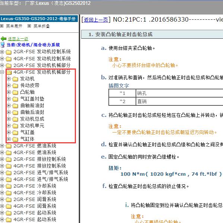
Task: Click folder icon beside 曲轴前油封
Action: pyautogui.click(x=15, y=105)
